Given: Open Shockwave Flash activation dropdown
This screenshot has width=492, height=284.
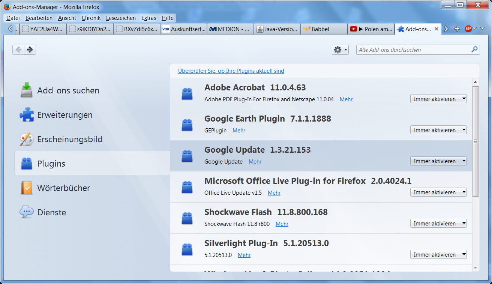Looking at the screenshot, I should coord(438,224).
